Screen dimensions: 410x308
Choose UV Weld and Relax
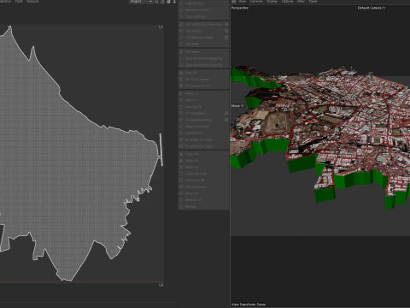[x=202, y=38]
